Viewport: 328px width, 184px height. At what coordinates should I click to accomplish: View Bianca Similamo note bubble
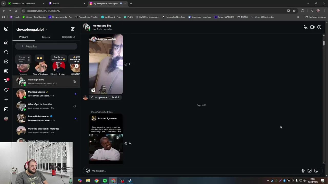[39, 58]
